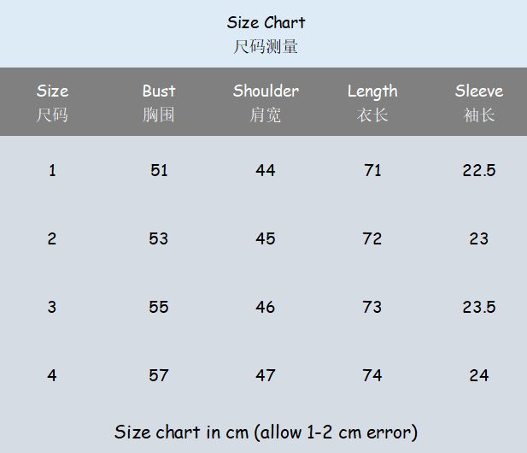
Task: Click the "Bust" column header
Action: (x=159, y=91)
